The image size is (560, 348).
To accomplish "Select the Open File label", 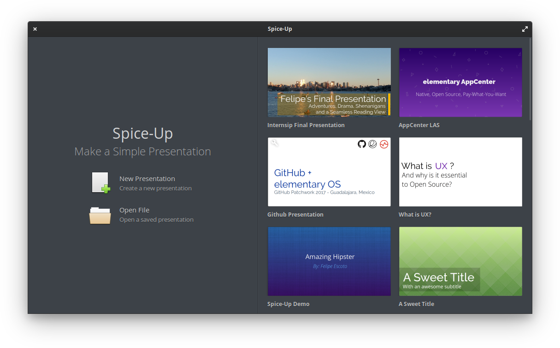I will (134, 210).
